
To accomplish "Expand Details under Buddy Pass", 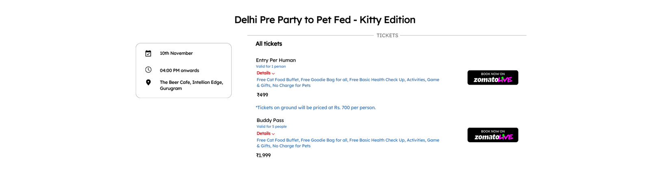I will coord(264,133).
